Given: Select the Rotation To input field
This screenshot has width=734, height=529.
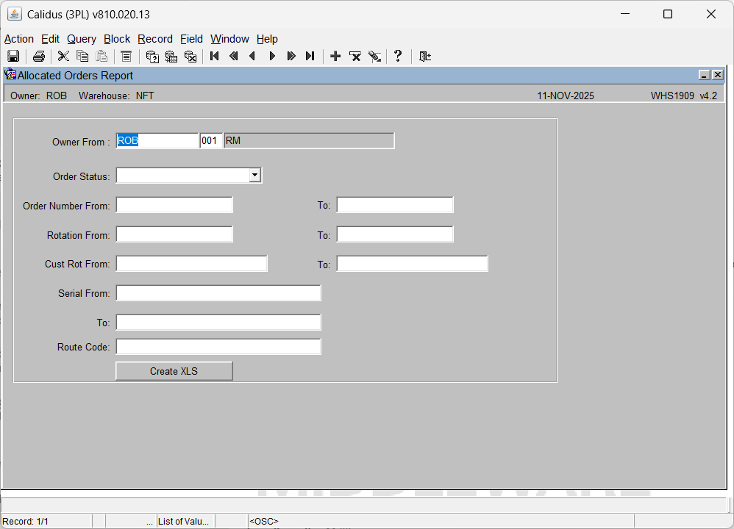Looking at the screenshot, I should coord(395,234).
